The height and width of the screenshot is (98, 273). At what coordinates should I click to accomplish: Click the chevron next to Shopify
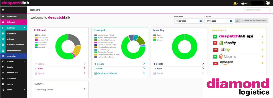coord(262,43)
